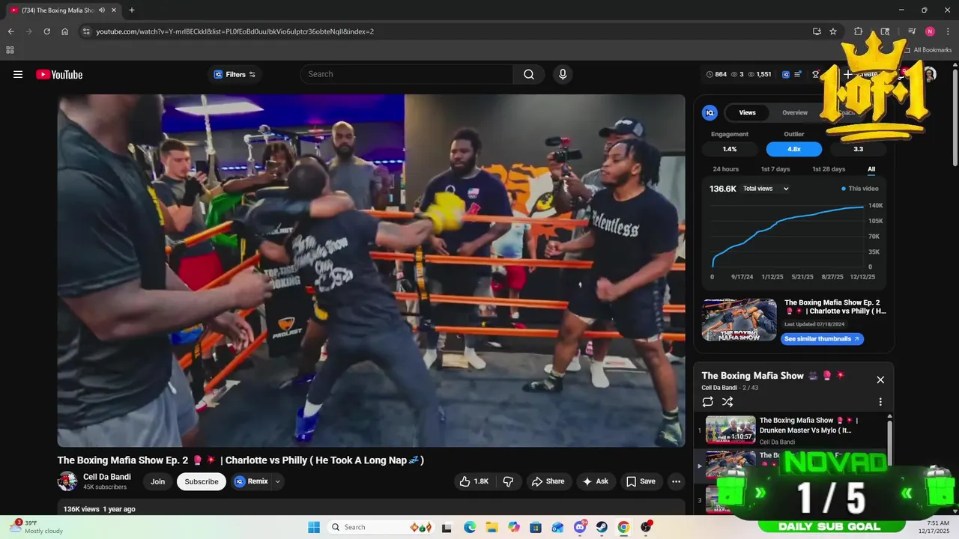The image size is (959, 539).
Task: Go back in the browser
Action: point(11,31)
